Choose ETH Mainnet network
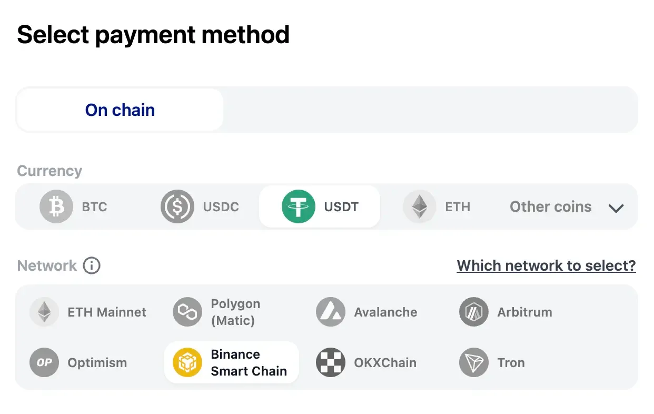Image resolution: width=654 pixels, height=414 pixels. (90, 312)
